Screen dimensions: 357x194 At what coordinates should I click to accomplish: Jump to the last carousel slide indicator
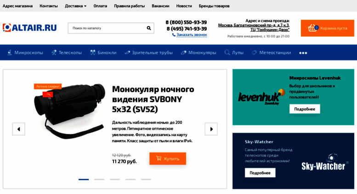click(146, 179)
